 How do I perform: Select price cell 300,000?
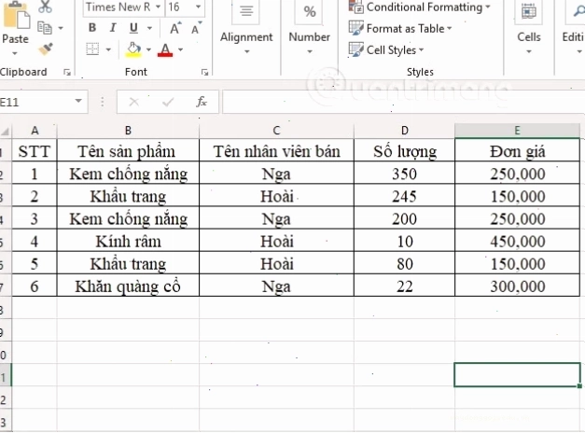pyautogui.click(x=517, y=286)
